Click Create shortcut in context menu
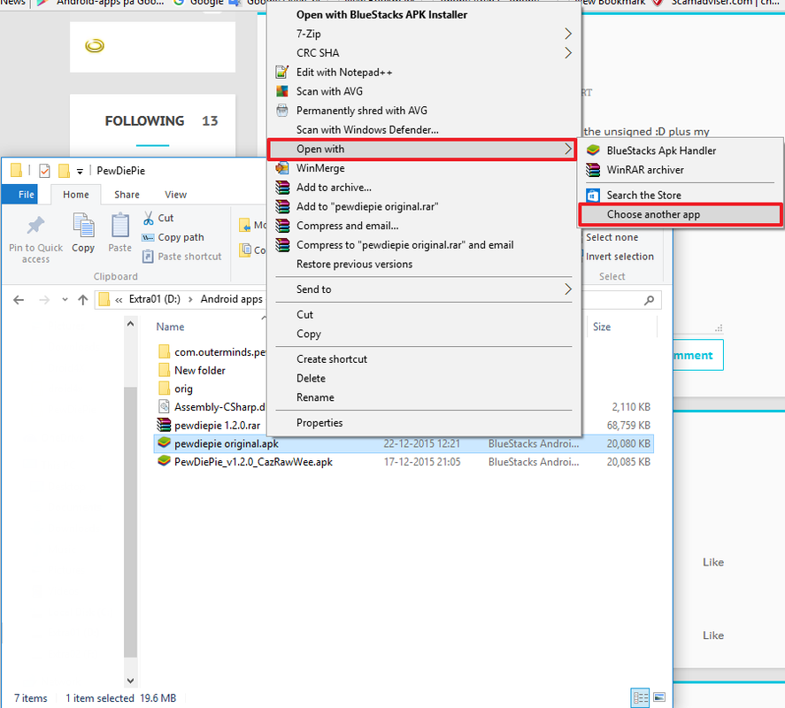785x708 pixels. [x=424, y=359]
